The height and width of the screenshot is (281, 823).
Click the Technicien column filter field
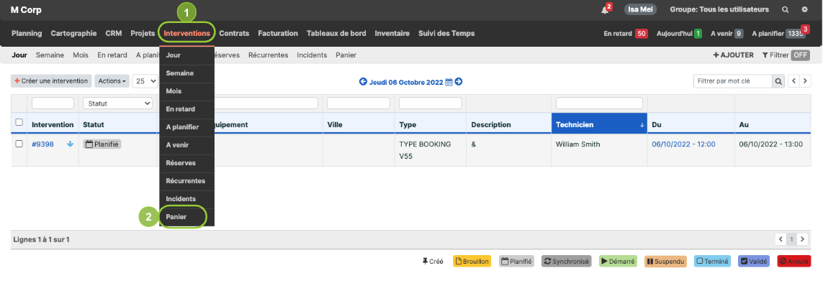[x=599, y=103]
